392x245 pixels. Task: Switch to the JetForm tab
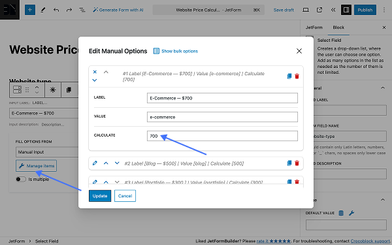pyautogui.click(x=314, y=27)
